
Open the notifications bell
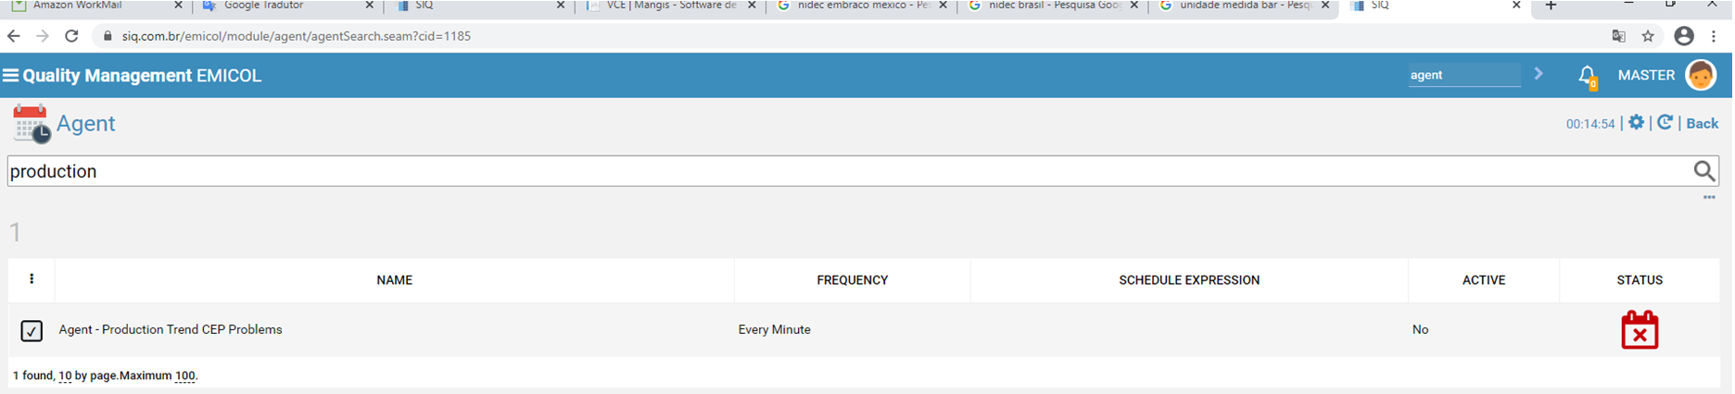click(x=1587, y=76)
